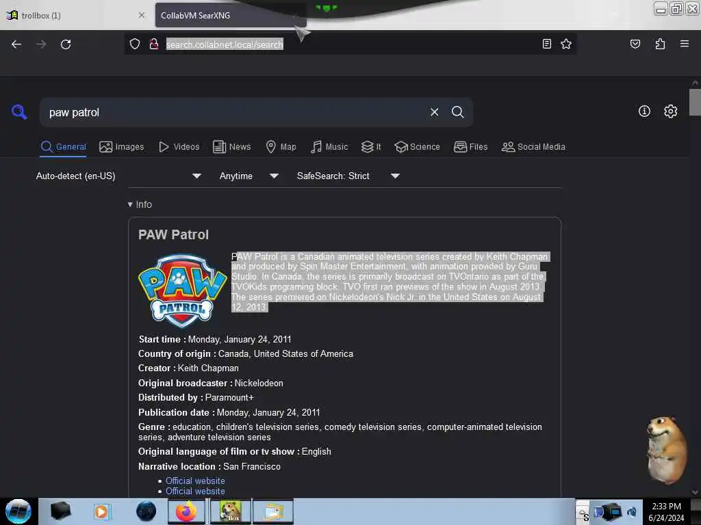Image resolution: width=701 pixels, height=525 pixels.
Task: Open the folder window taskbar item
Action: (x=273, y=511)
